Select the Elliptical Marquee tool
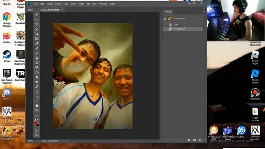Screen dimensions: 265x149 (x=37, y=19)
